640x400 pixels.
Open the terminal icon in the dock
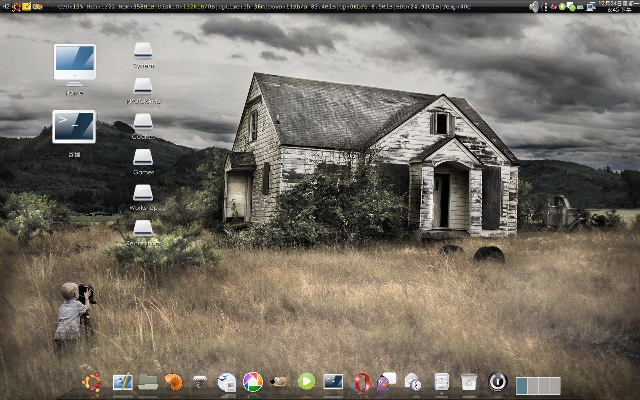pyautogui.click(x=333, y=382)
